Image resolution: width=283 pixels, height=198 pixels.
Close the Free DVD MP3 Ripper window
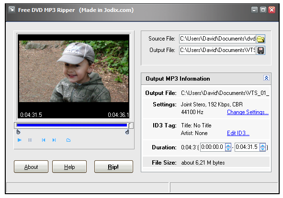coord(272,10)
